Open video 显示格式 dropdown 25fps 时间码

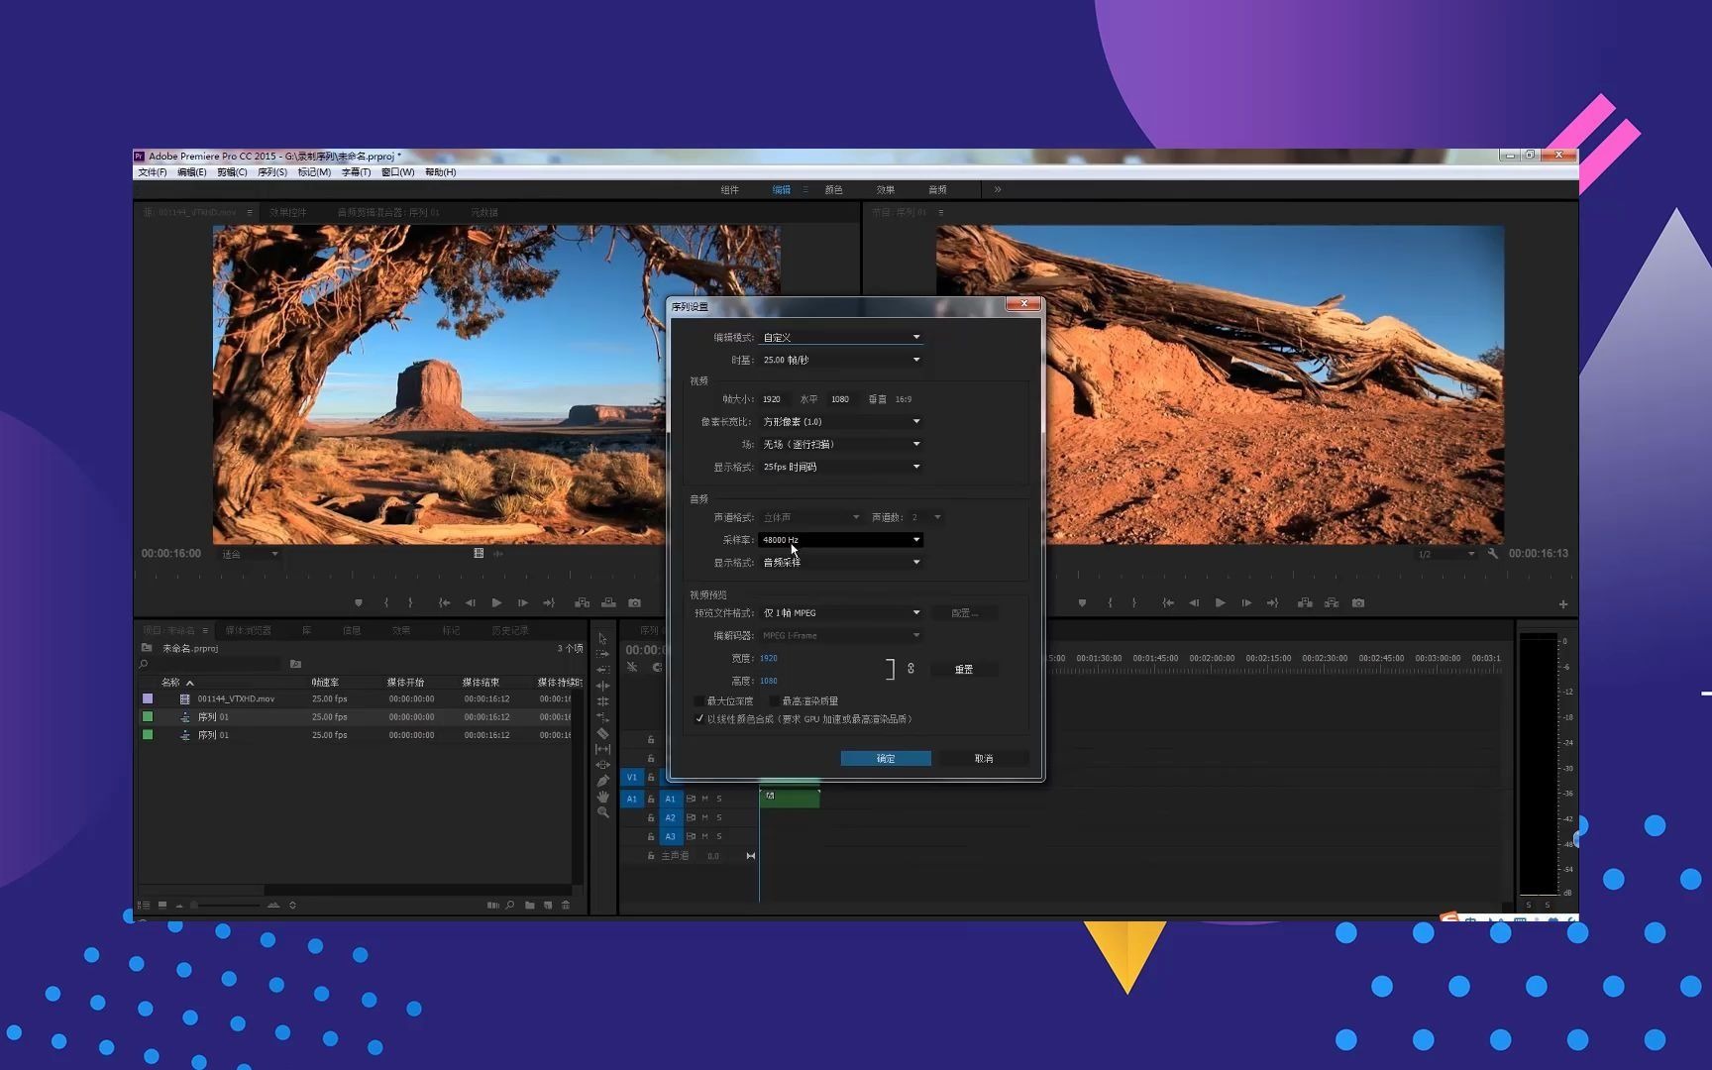pos(841,467)
